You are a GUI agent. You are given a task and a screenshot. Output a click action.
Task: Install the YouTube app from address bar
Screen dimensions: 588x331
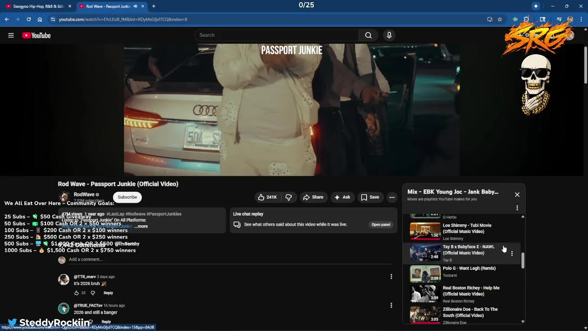pos(490,19)
